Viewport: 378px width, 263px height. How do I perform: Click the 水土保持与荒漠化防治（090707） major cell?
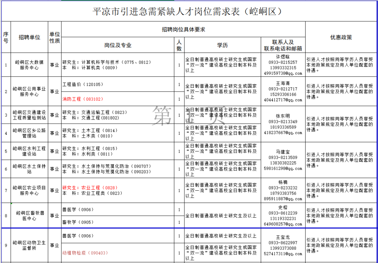click(118, 169)
